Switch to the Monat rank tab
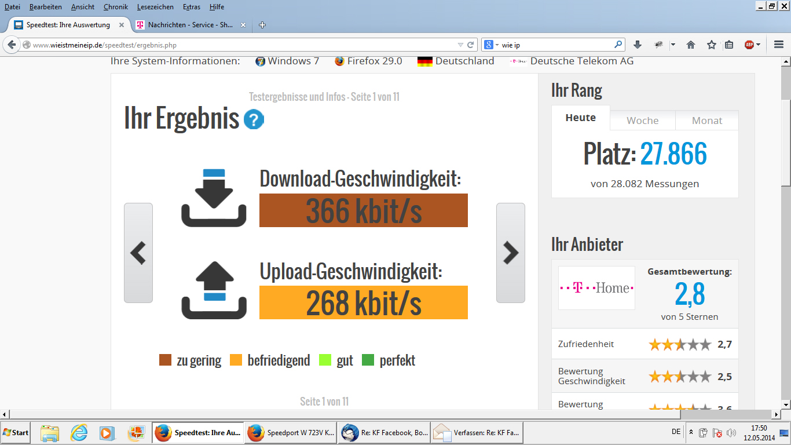The width and height of the screenshot is (791, 445). click(x=706, y=121)
